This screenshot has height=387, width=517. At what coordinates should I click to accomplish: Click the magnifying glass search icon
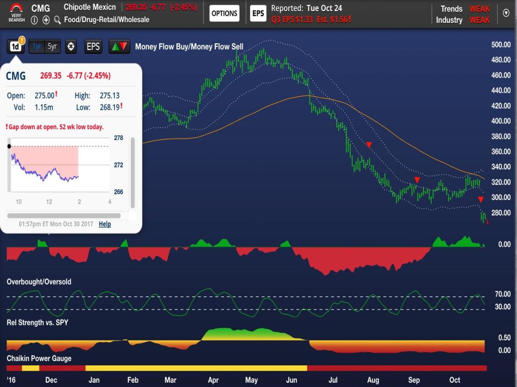pos(57,20)
